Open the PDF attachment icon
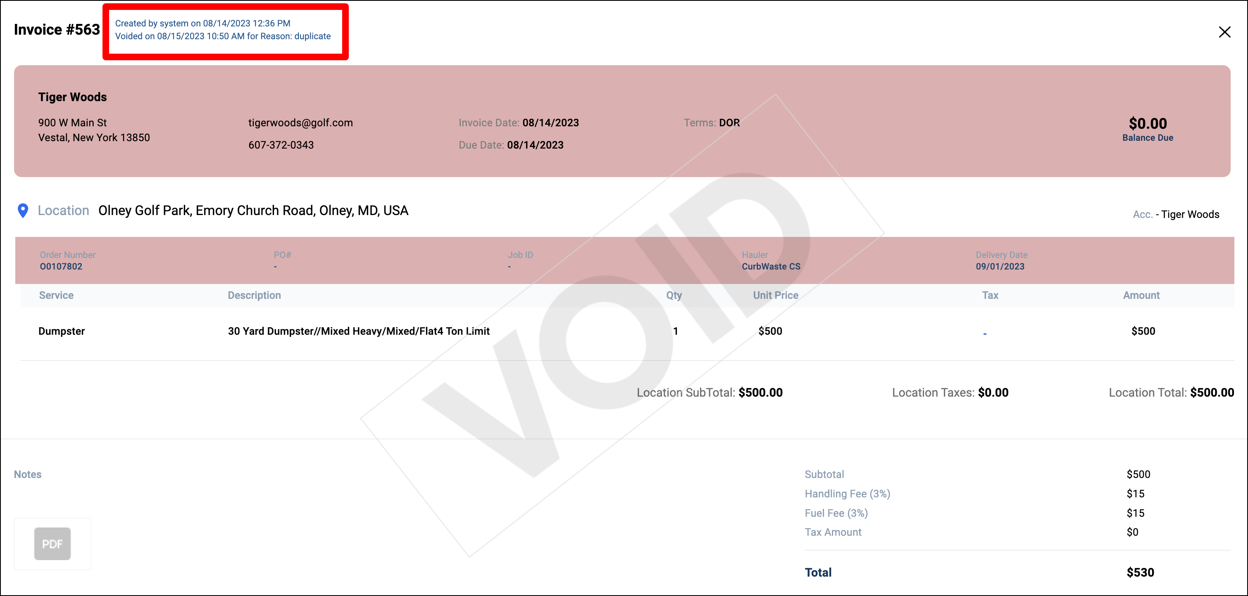 (52, 544)
